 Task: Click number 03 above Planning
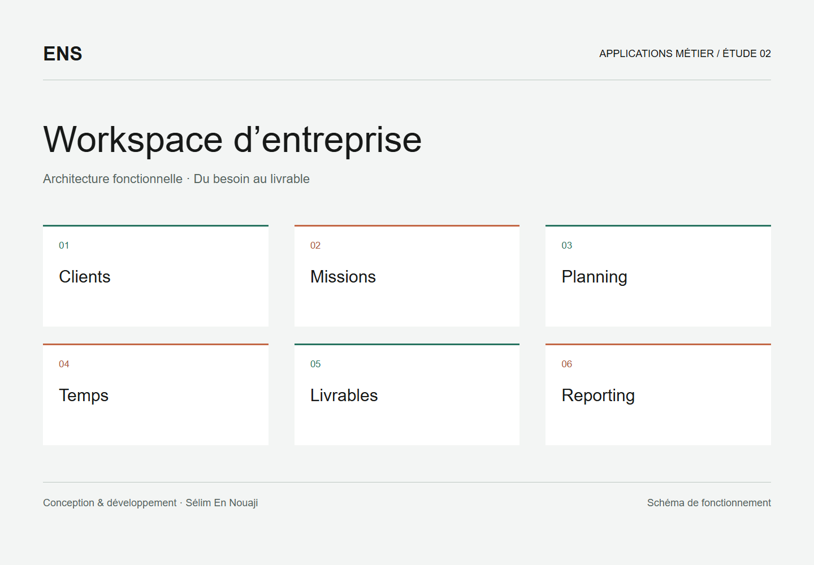567,245
